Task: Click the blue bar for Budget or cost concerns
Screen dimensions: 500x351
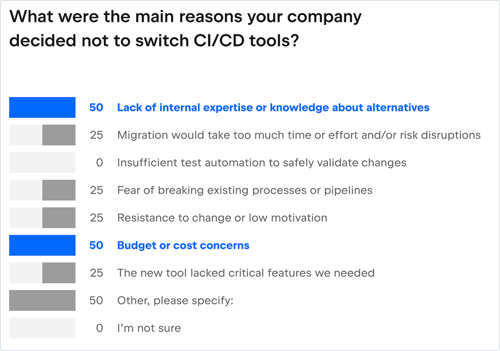Action: (x=42, y=245)
